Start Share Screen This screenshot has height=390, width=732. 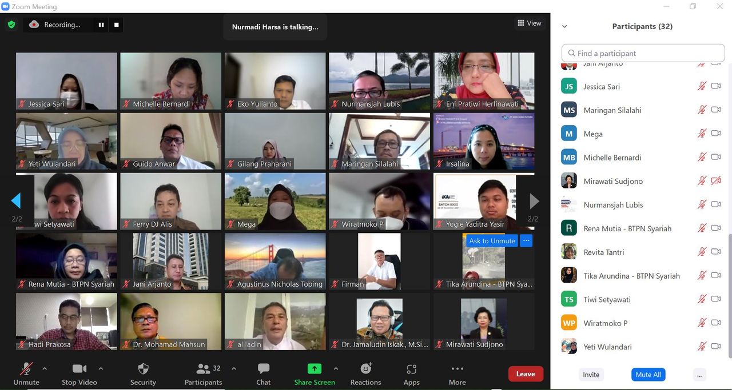pyautogui.click(x=315, y=373)
